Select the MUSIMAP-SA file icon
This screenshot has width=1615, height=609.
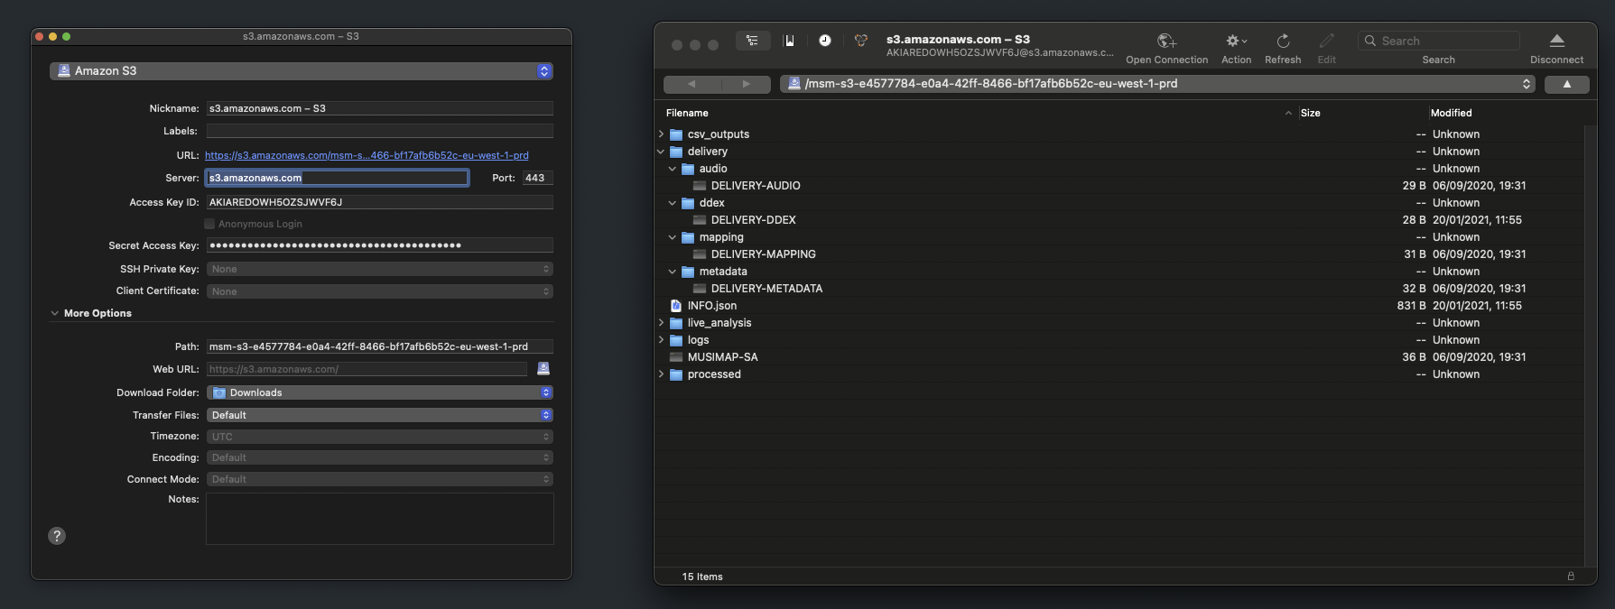pos(675,357)
